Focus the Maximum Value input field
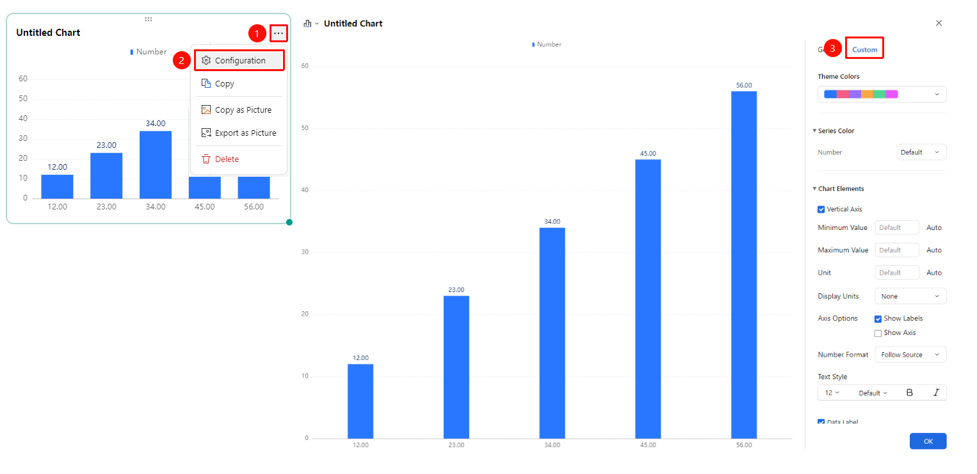 (897, 250)
